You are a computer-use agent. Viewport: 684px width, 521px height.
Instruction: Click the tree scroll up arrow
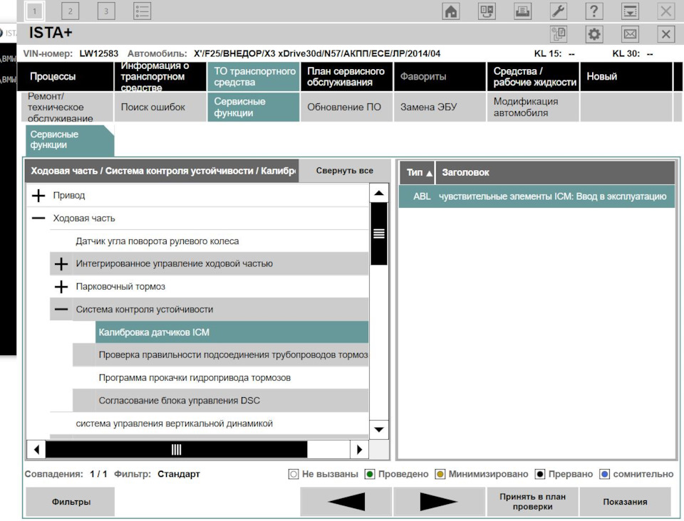(379, 193)
